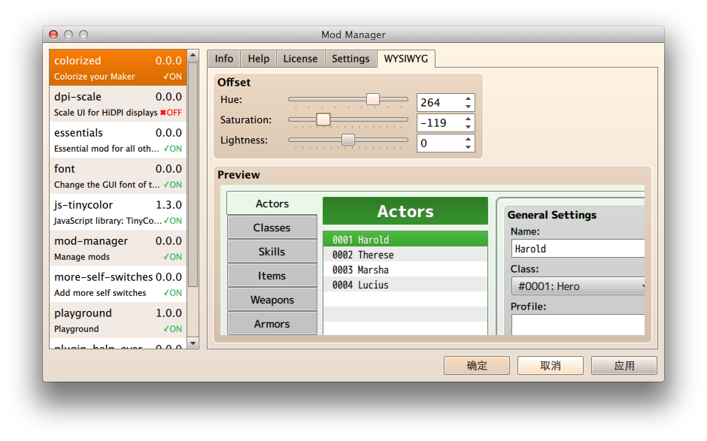Image resolution: width=707 pixels, height=441 pixels.
Task: Increase Lightness with the up arrow
Action: click(469, 139)
